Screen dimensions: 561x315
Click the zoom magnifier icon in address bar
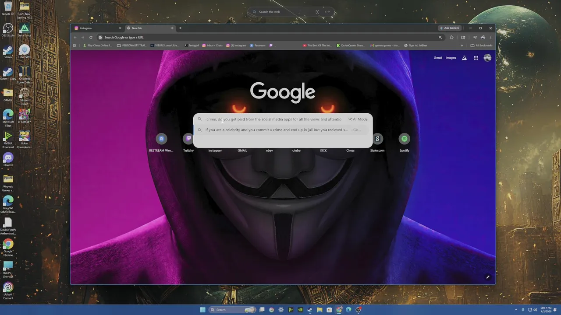coord(440,37)
